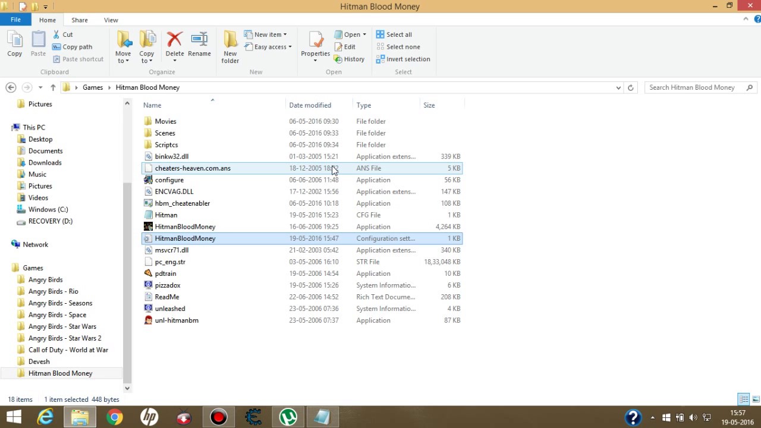Open the dropdown arrow next to Open
Image resolution: width=761 pixels, height=428 pixels.
364,34
